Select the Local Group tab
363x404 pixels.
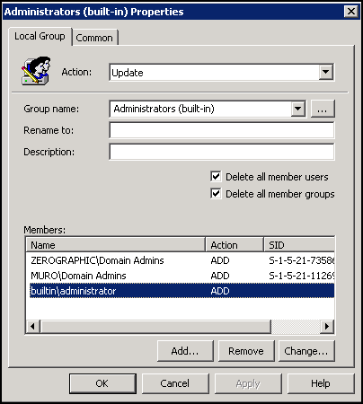tap(40, 36)
